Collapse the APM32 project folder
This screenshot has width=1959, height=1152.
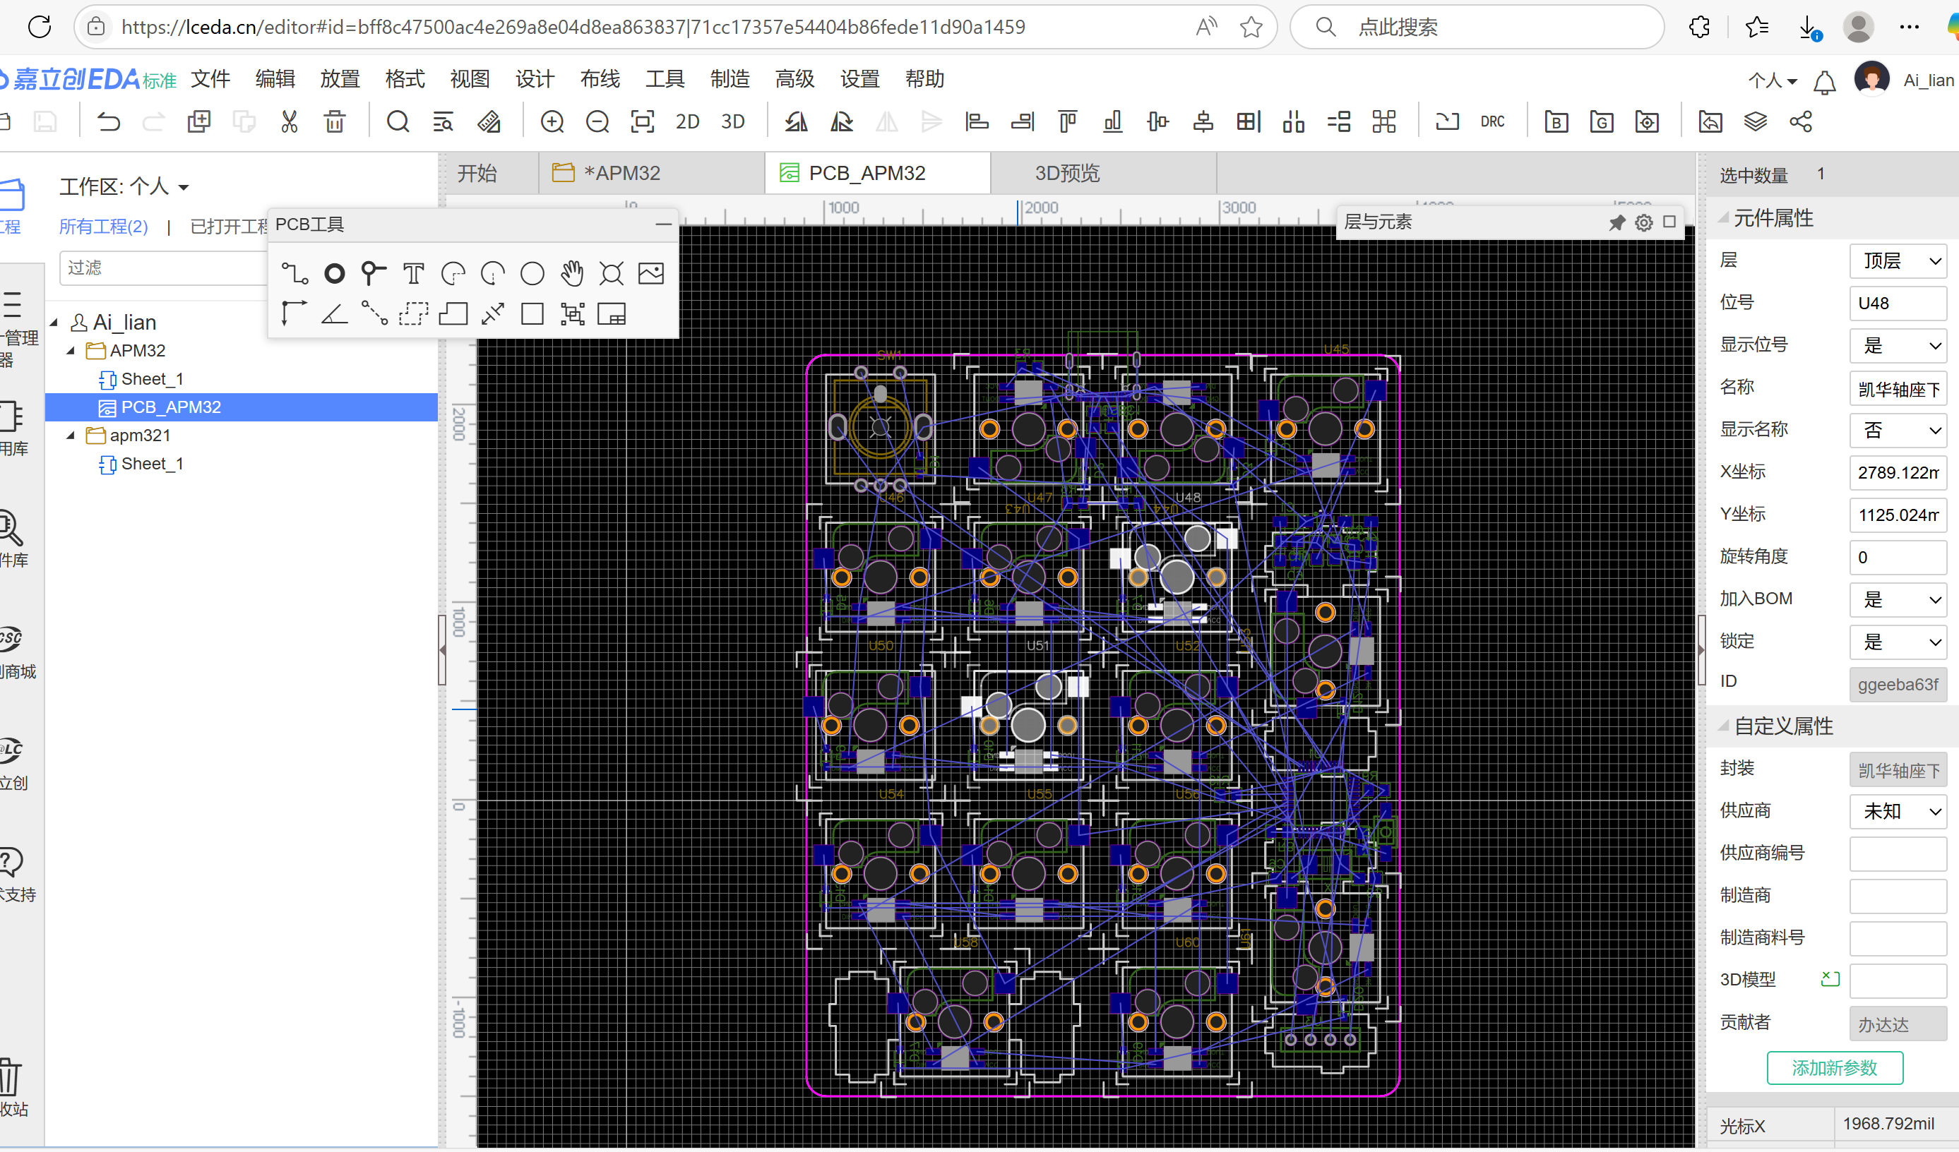(71, 351)
